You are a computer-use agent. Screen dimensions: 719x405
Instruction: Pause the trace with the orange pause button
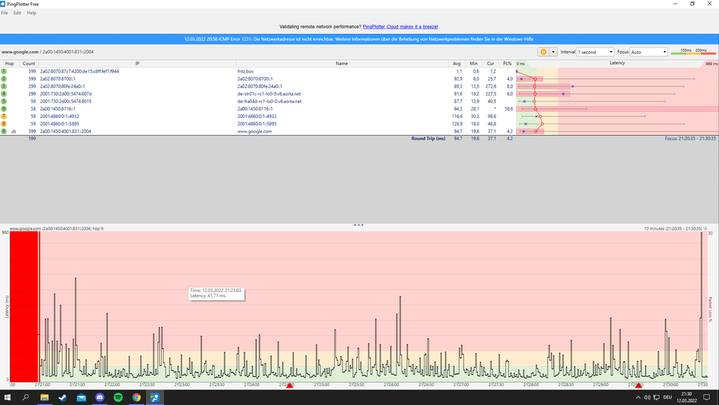coord(543,52)
